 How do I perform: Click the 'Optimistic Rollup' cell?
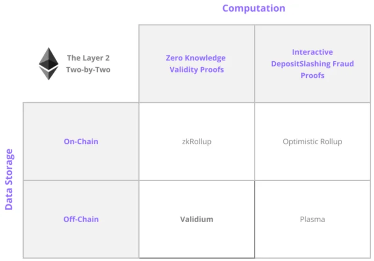312,141
